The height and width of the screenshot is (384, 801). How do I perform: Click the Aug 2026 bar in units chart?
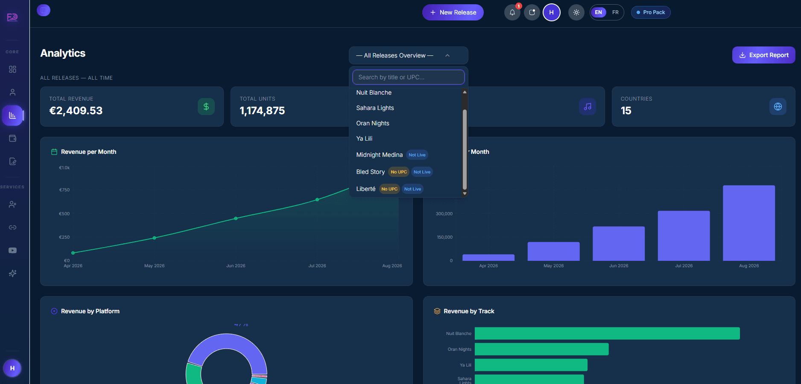(749, 223)
